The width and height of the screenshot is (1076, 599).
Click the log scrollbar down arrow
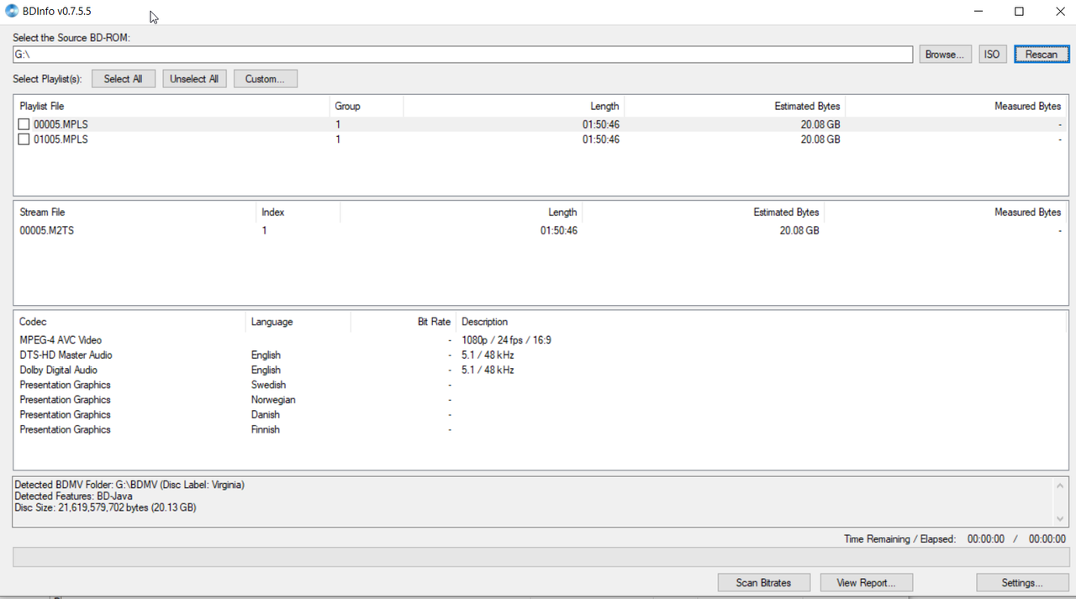[x=1060, y=518]
